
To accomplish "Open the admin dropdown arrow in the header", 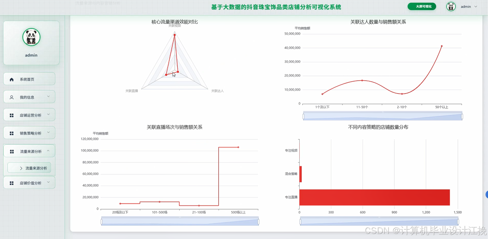I will point(476,7).
